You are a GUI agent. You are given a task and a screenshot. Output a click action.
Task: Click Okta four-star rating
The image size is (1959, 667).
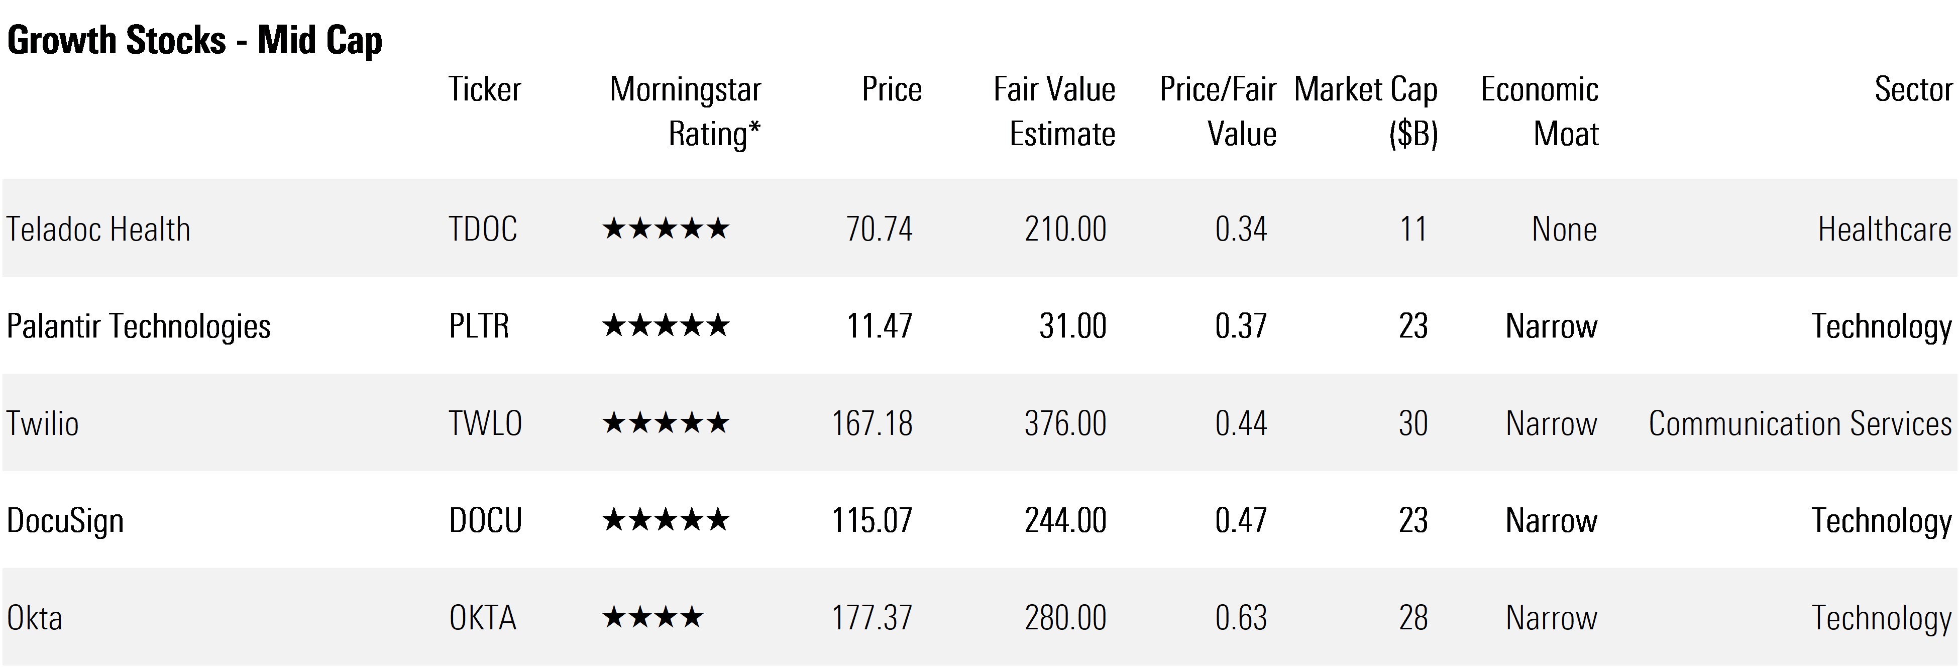pyautogui.click(x=652, y=618)
